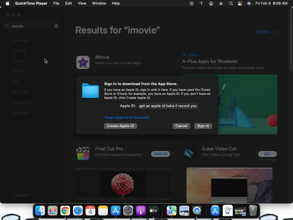293x220 pixels.
Task: Open Trash in the Dock
Action: [x=253, y=211]
